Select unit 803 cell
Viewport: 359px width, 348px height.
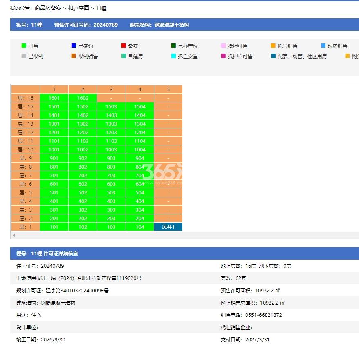(111, 167)
